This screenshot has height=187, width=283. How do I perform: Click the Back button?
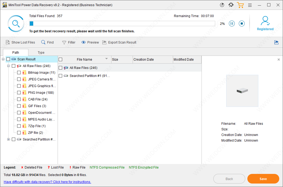[x=229, y=179]
